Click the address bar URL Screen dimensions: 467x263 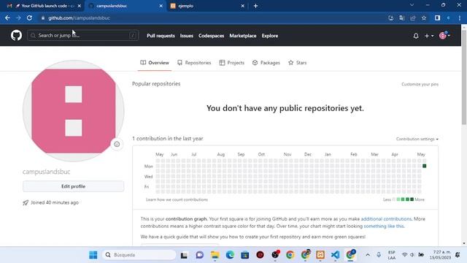coord(80,18)
